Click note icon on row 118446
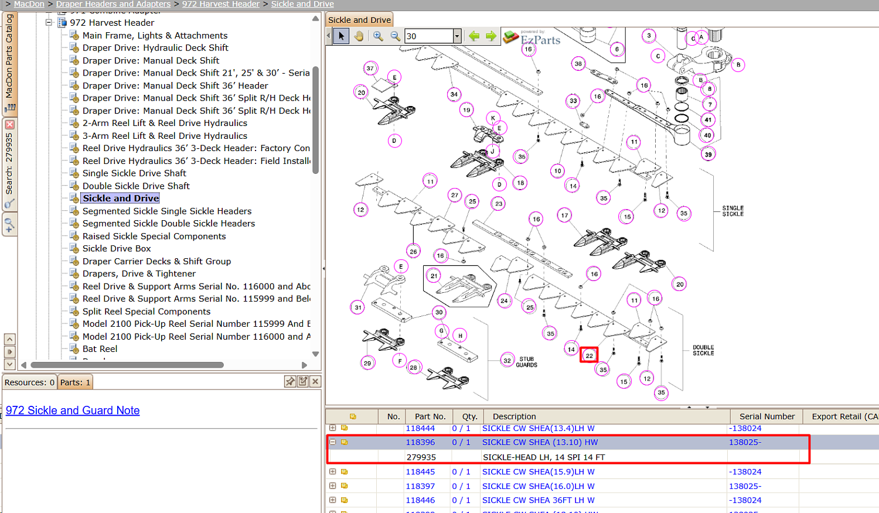Screen dimensions: 879x513 tap(344, 500)
